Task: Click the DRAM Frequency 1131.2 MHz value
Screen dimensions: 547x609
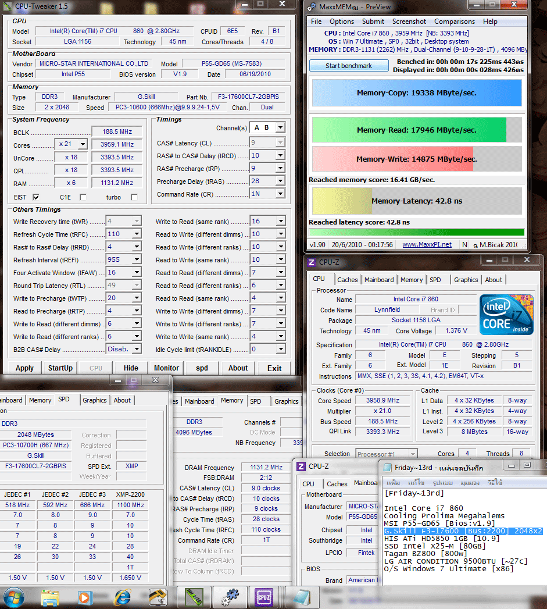Action: coord(266,467)
